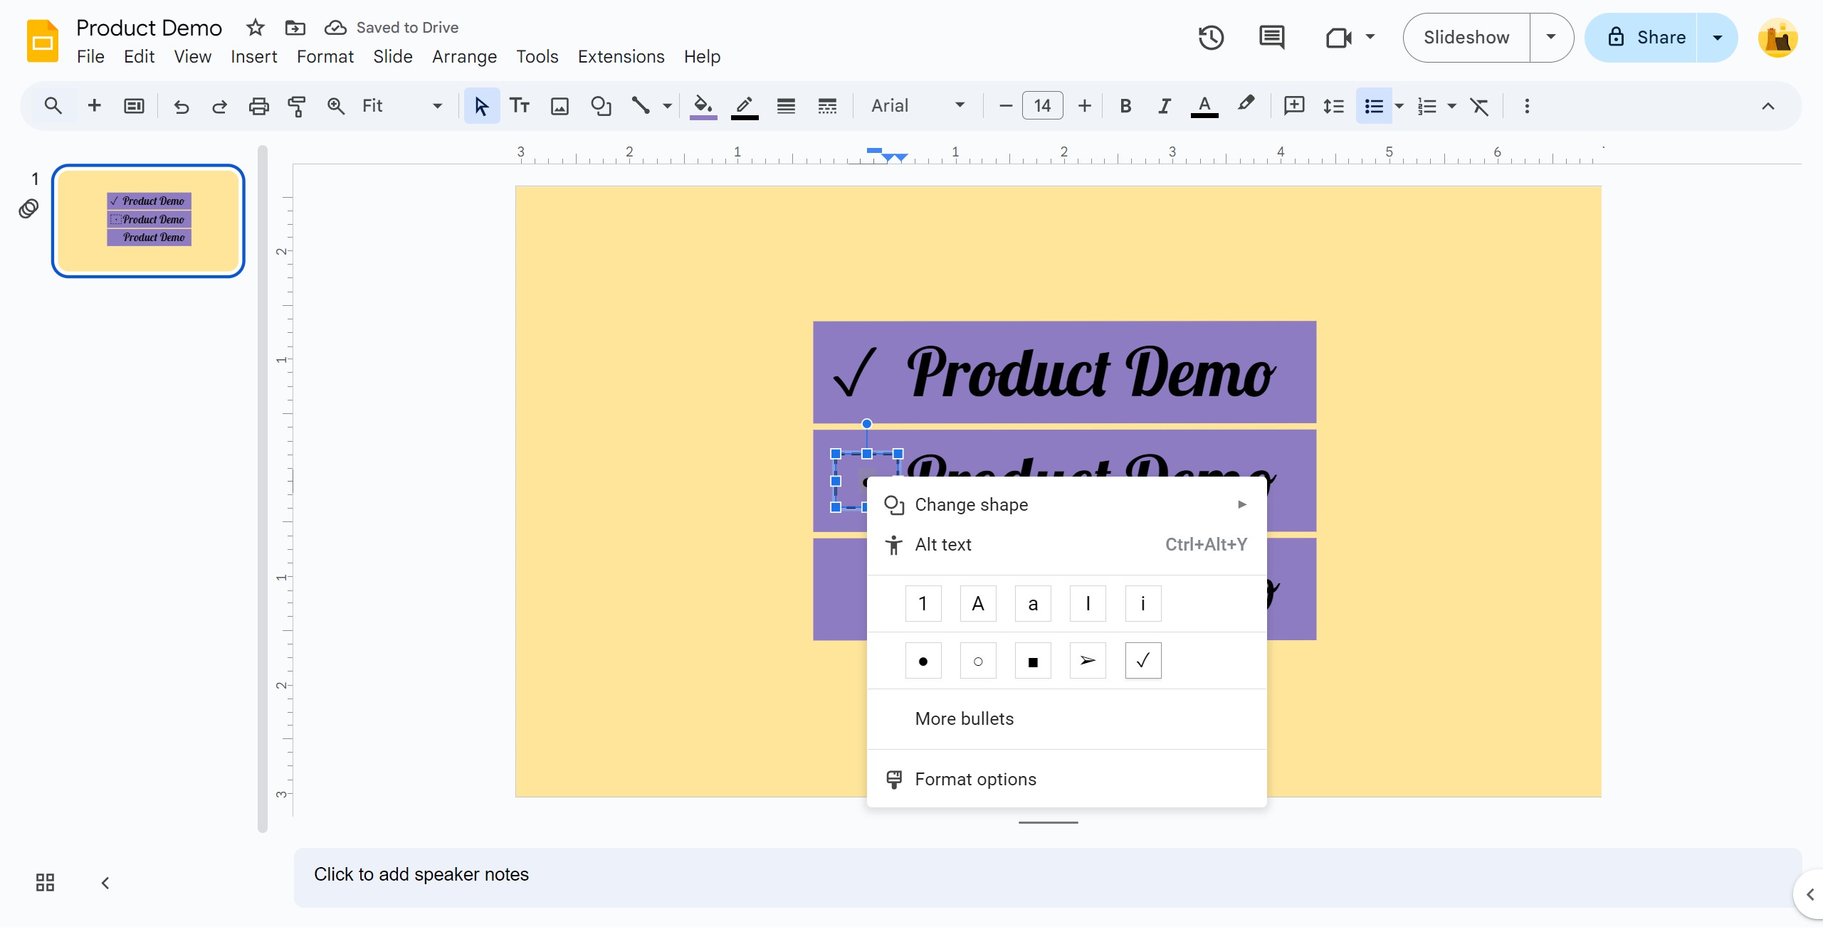Toggle the numbered list button
Viewport: 1823px width, 929px height.
tap(1427, 106)
